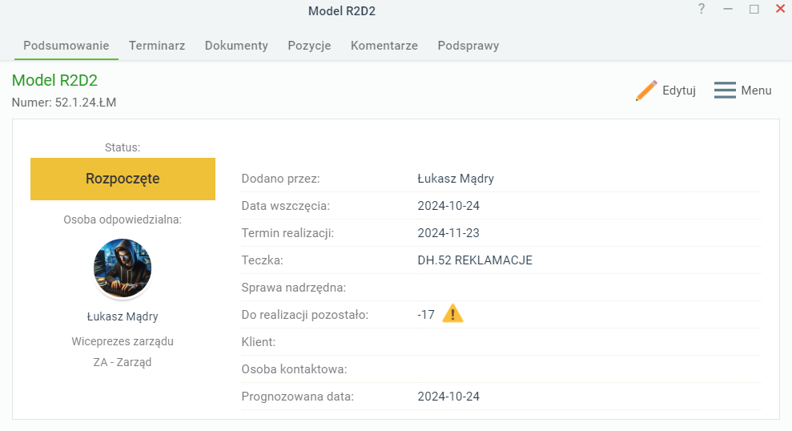The height and width of the screenshot is (431, 792).
Task: Open the hamburger Menu icon
Action: 725,91
